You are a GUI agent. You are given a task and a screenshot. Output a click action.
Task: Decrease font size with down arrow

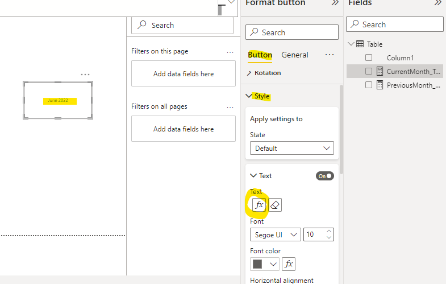[x=329, y=237]
